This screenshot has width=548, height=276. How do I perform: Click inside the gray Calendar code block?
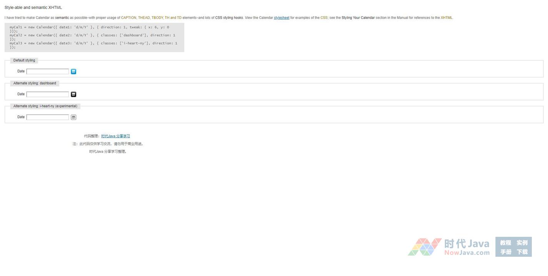[94, 37]
